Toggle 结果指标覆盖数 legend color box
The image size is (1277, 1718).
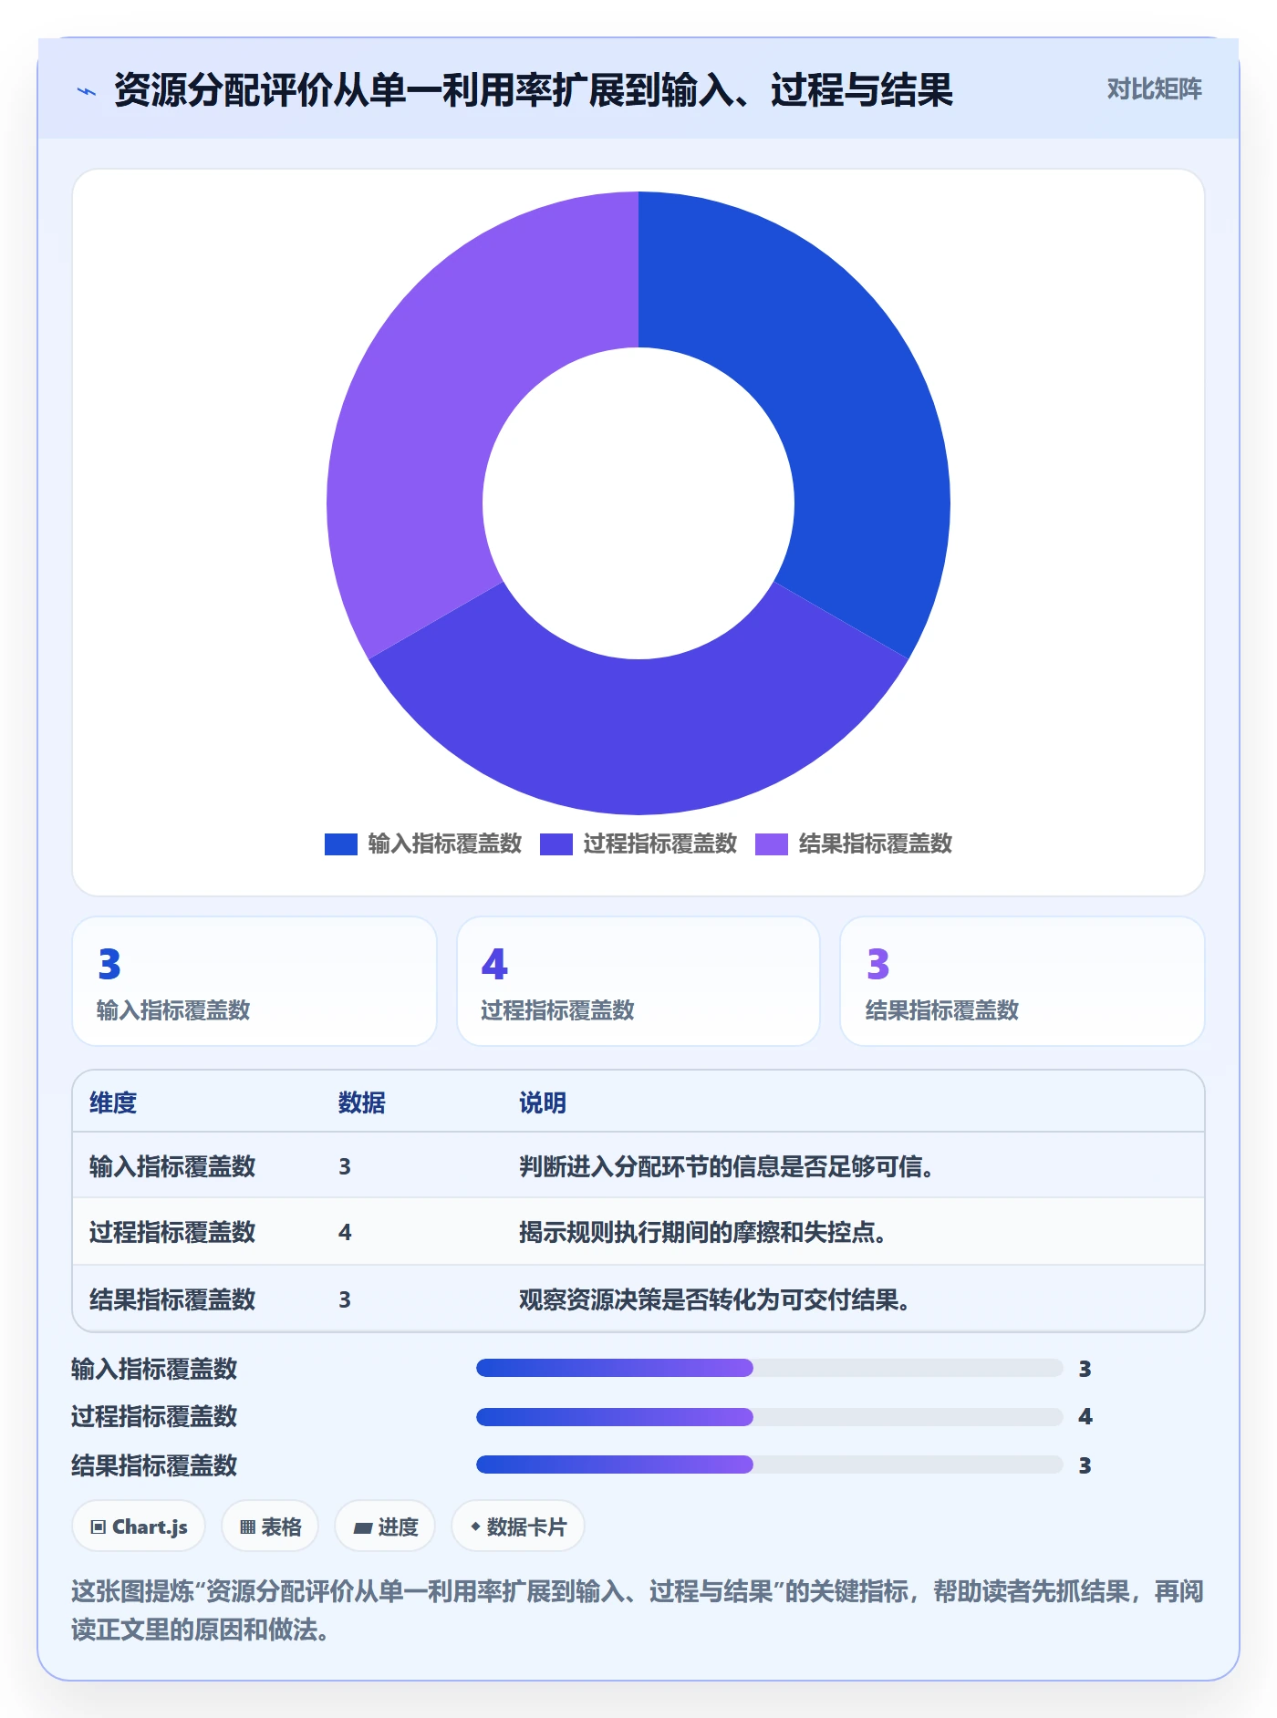pos(771,843)
